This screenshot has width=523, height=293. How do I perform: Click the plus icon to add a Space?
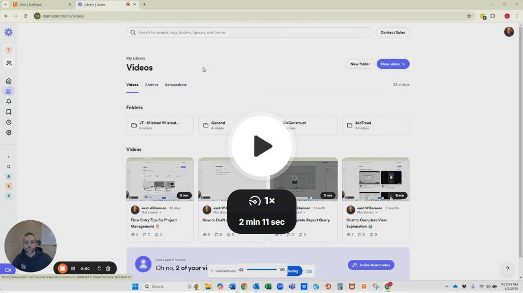coord(9,156)
